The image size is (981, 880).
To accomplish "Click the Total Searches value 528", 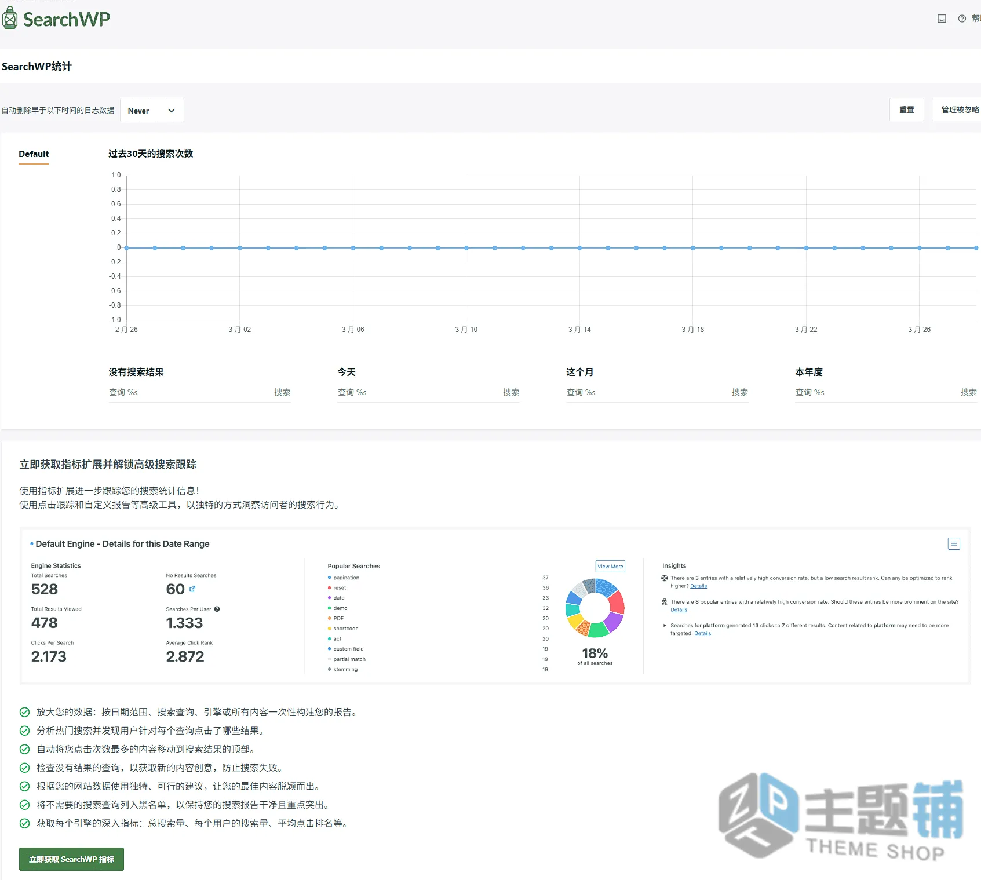I will pos(45,589).
